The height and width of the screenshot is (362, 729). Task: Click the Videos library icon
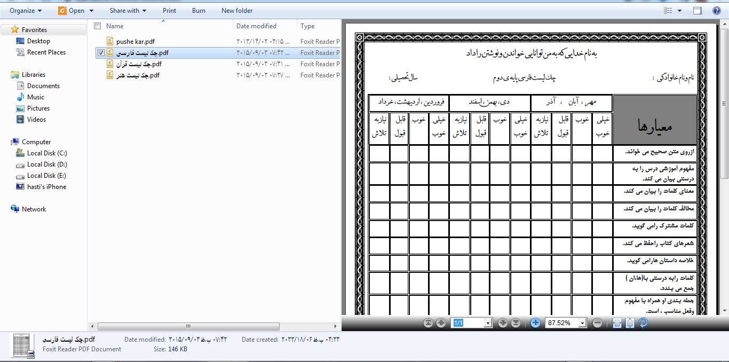pos(21,120)
